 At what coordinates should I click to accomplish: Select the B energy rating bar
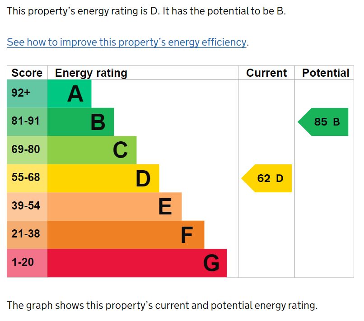[x=81, y=122]
